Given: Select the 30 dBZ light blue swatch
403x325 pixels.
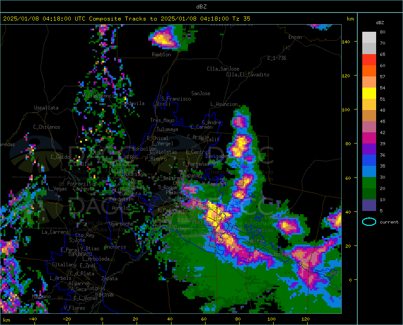Looking at the screenshot, I should click(369, 172).
